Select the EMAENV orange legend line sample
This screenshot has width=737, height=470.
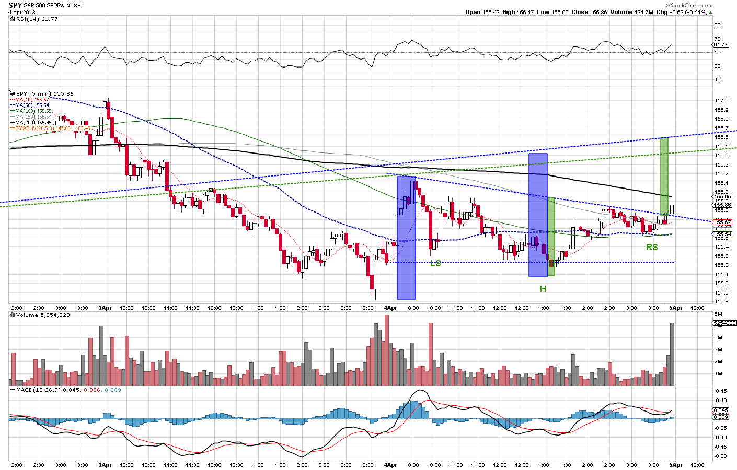tap(13, 128)
